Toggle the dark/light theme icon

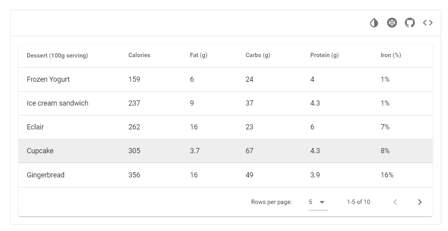point(374,23)
